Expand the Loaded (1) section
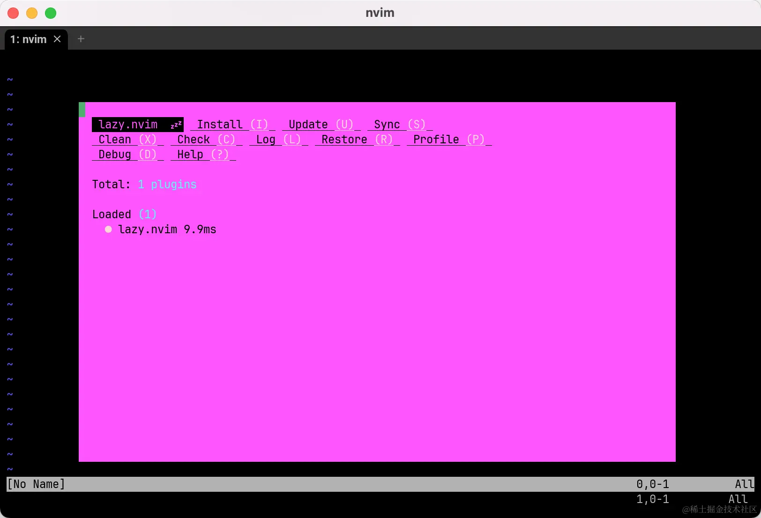 tap(124, 214)
